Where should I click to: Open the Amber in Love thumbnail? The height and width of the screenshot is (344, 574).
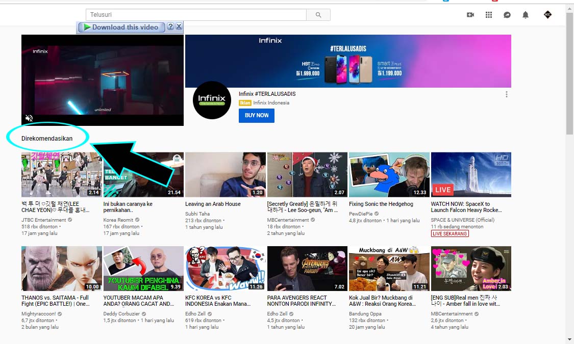click(471, 269)
